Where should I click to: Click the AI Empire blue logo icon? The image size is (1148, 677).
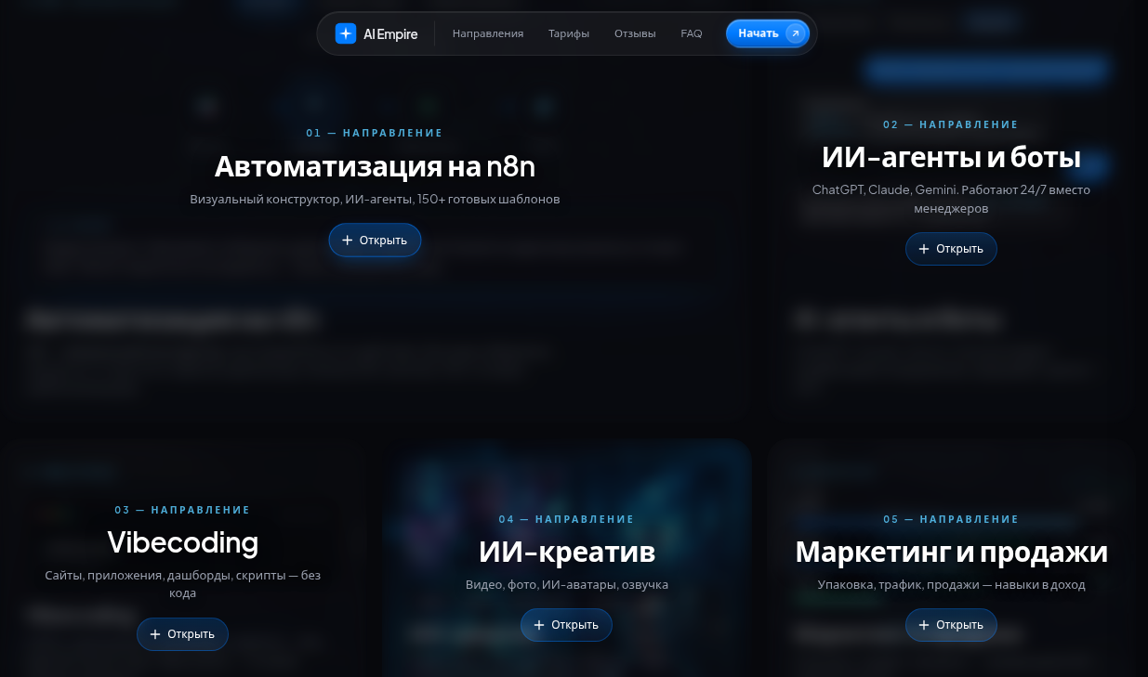(346, 33)
